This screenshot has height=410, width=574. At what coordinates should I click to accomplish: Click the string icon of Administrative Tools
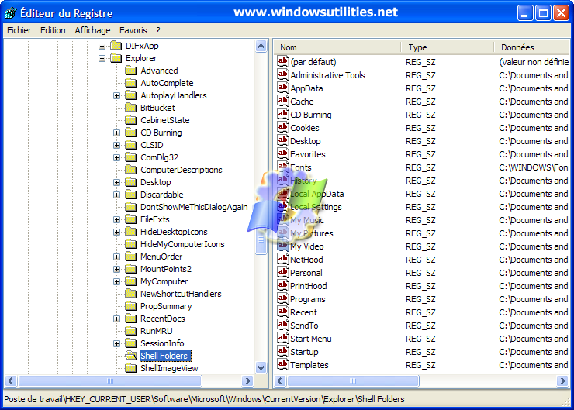[283, 74]
